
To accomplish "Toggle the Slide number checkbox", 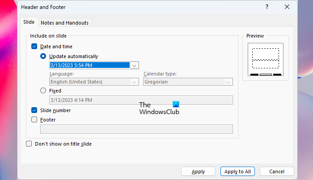I will [x=34, y=110].
